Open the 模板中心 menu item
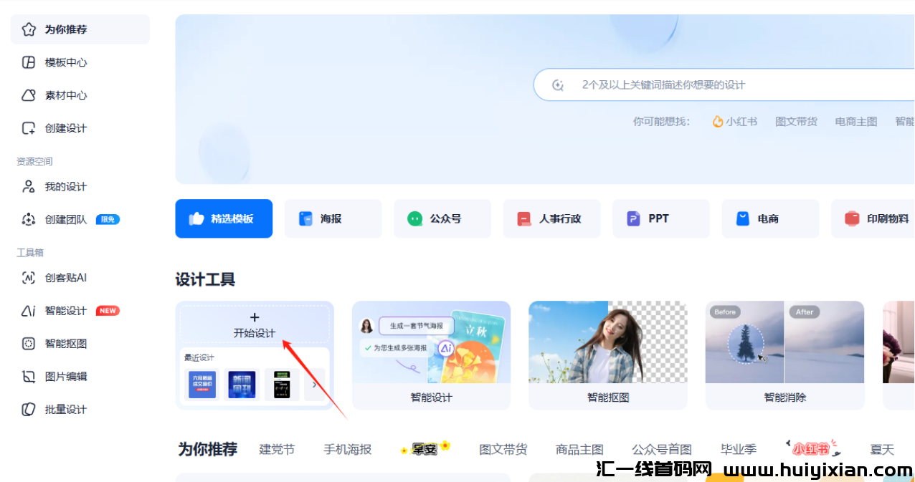 pyautogui.click(x=80, y=62)
